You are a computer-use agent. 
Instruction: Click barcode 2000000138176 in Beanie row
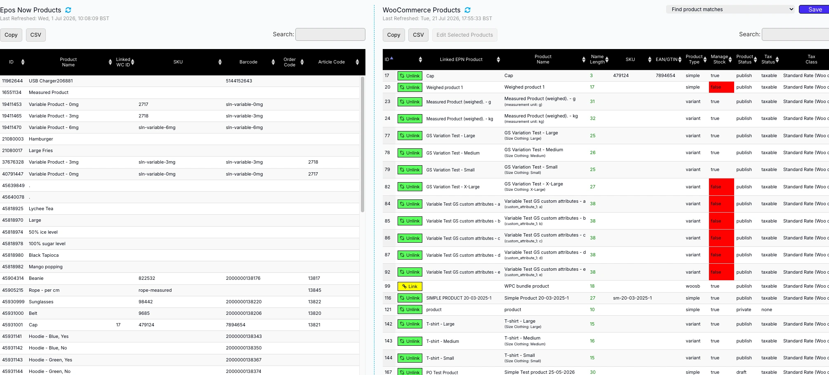coord(243,278)
